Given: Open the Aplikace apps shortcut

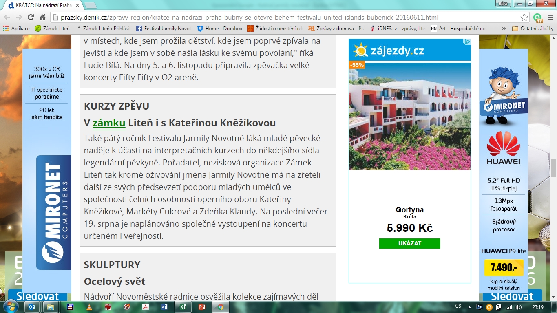Looking at the screenshot, I should (x=17, y=29).
